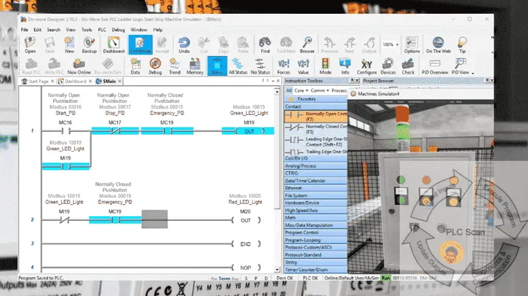Viewport: 528px width, 296px height.
Task: Click the MI20 Red_LED_Light OUT coil
Action: pos(246,220)
